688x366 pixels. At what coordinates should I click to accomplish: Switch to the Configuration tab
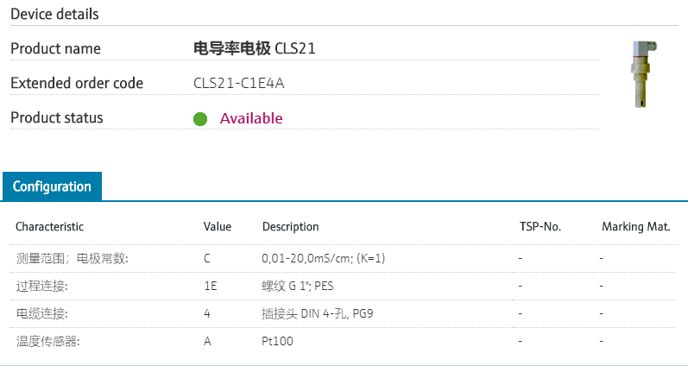pyautogui.click(x=52, y=186)
